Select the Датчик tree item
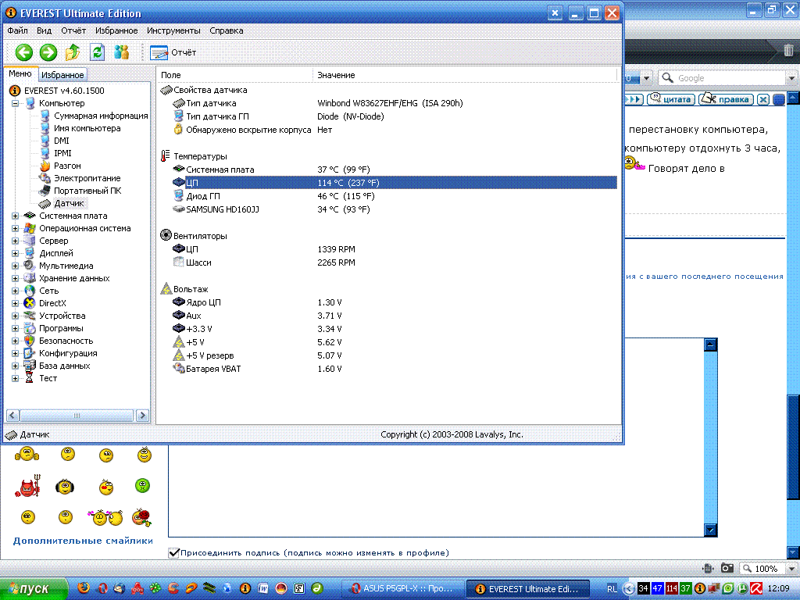This screenshot has height=600, width=800. 69,203
